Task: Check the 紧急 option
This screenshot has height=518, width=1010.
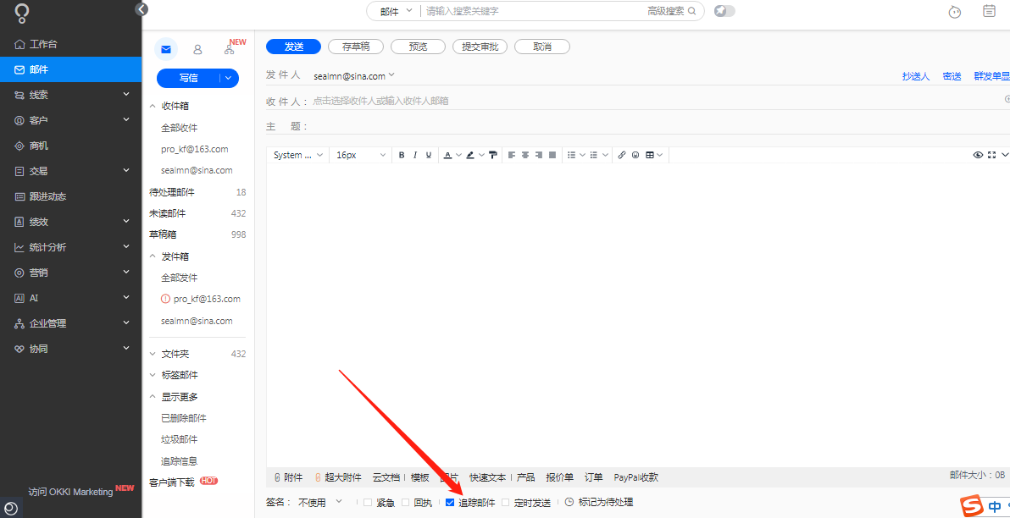Action: [369, 501]
